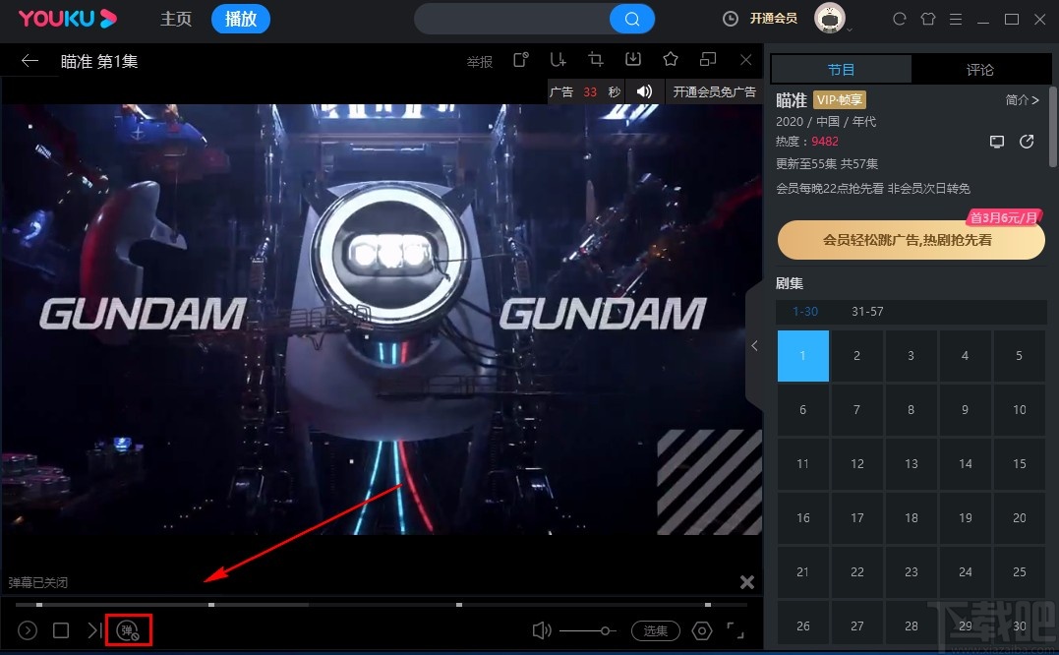1059x655 pixels.
Task: Choose episode 19
Action: point(966,518)
